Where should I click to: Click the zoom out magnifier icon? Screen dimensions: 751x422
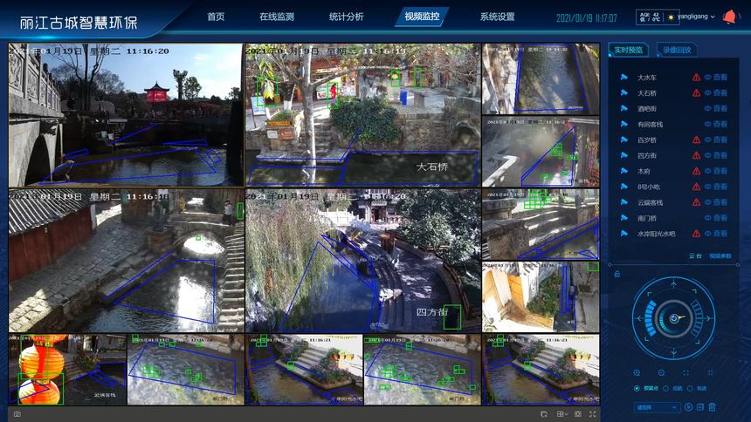[x=661, y=372]
